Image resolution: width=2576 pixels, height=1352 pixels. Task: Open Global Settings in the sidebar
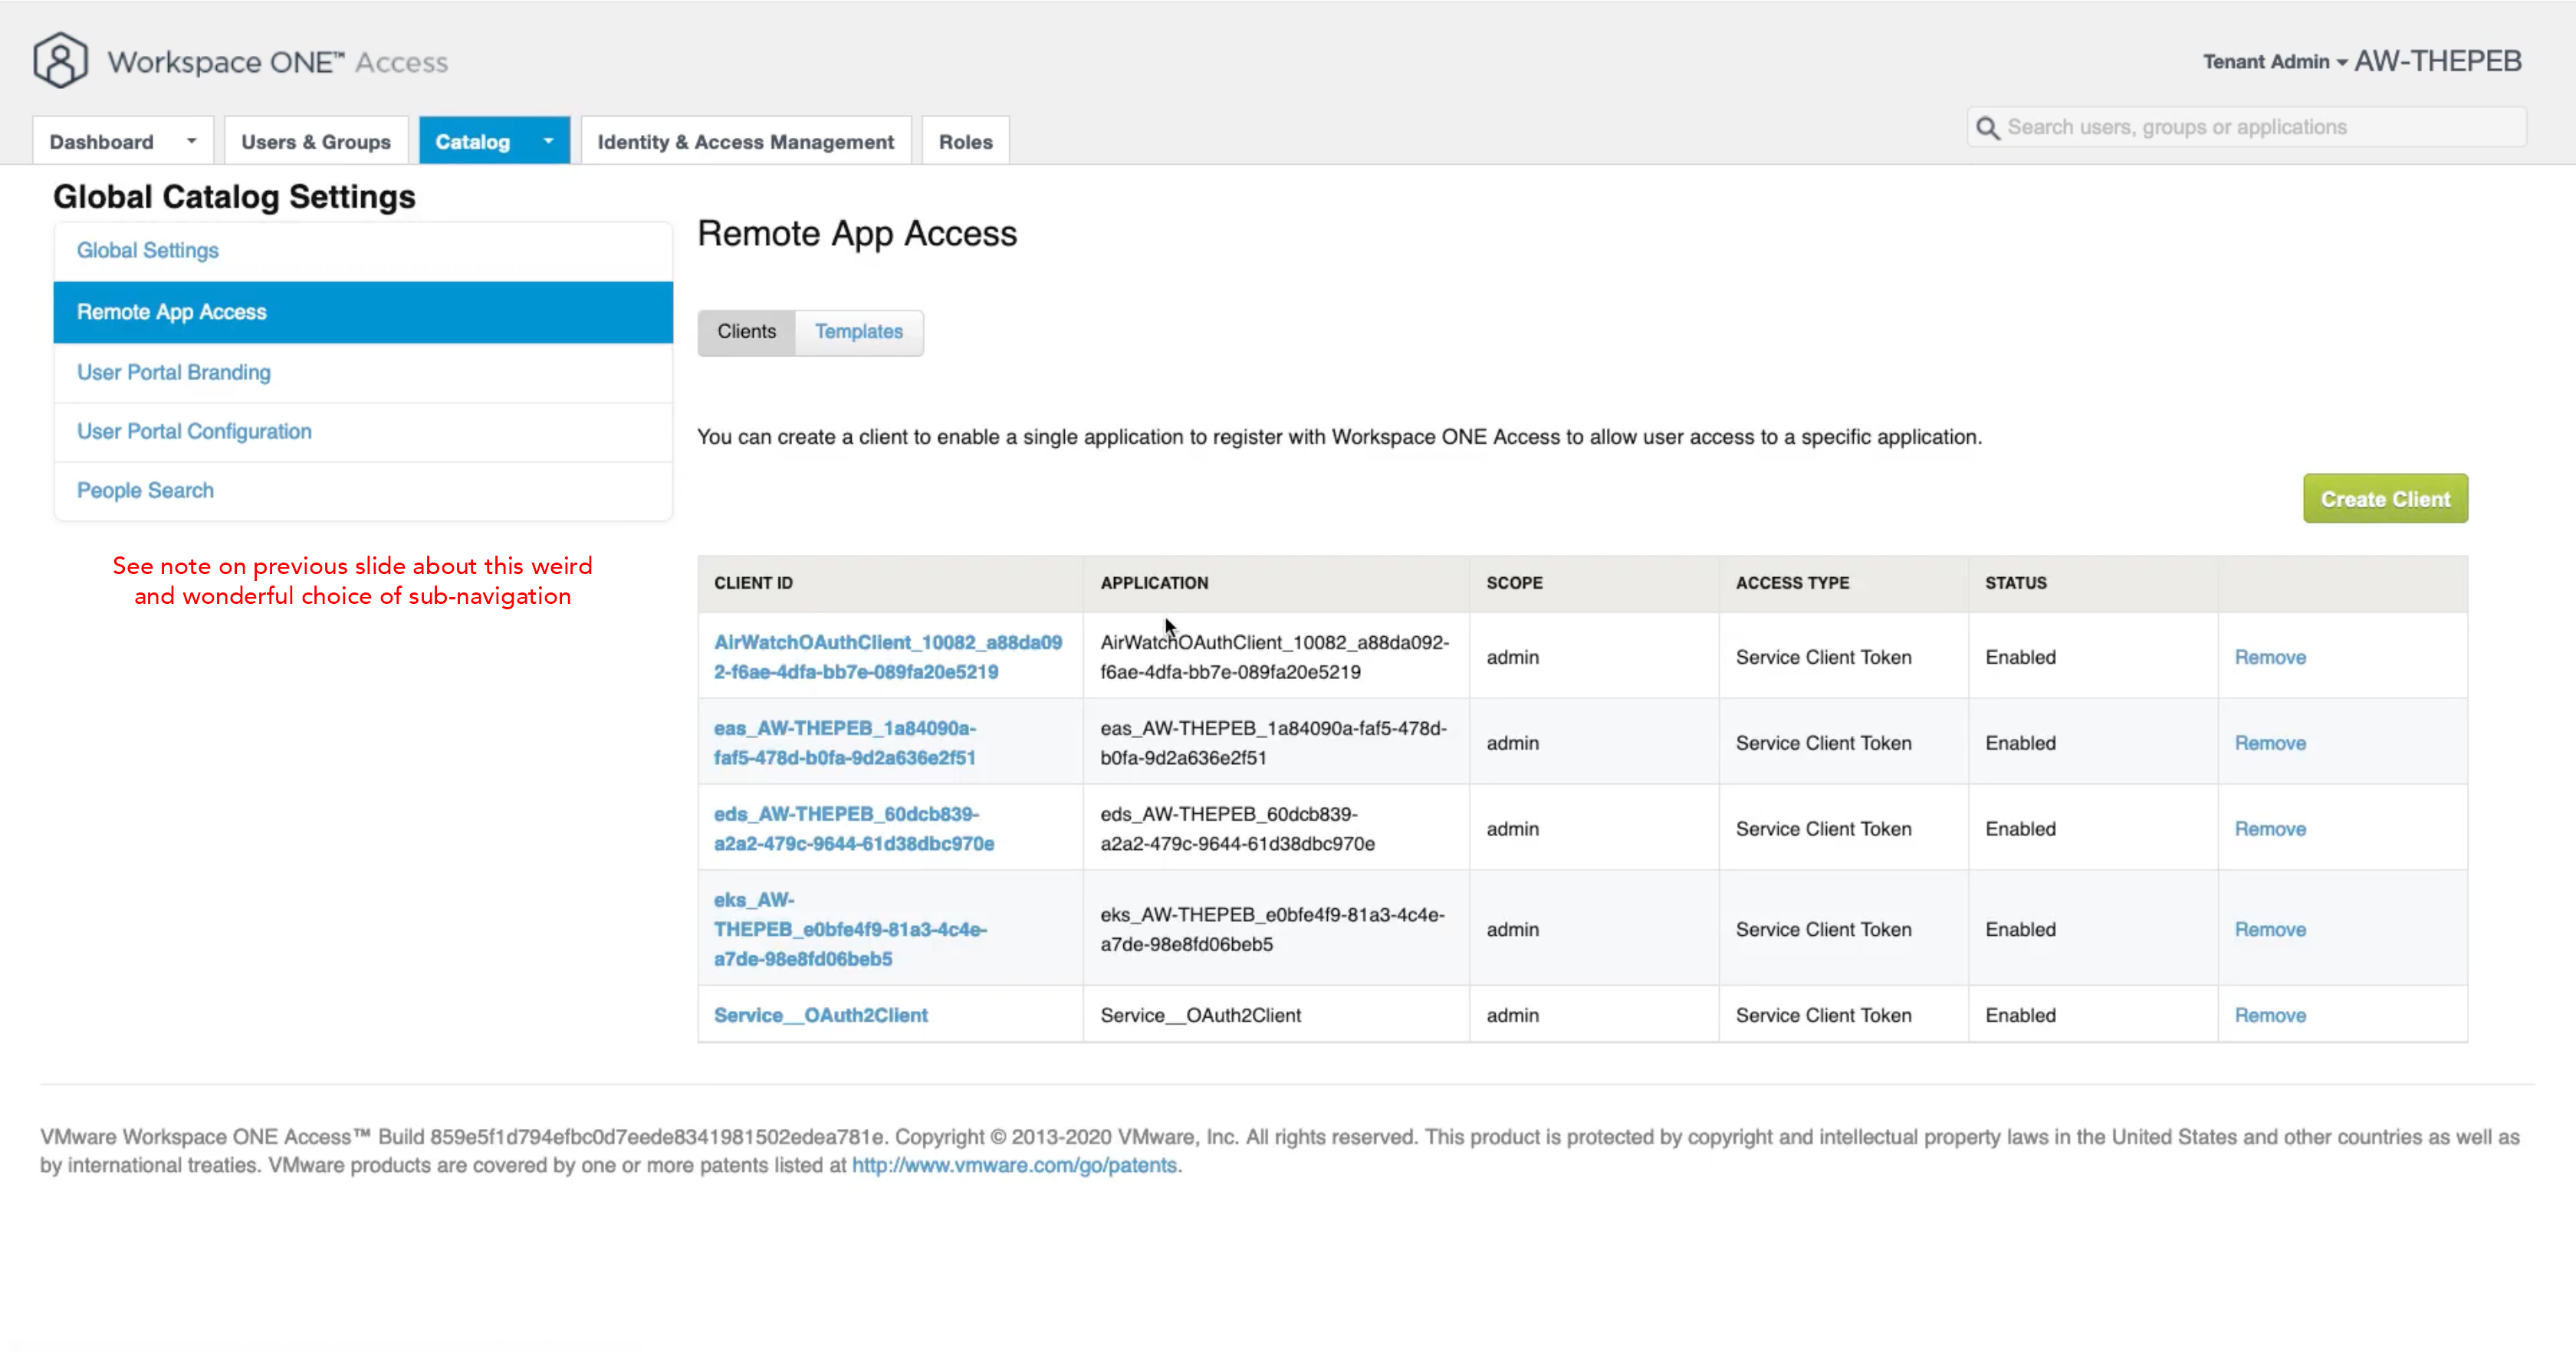(x=148, y=250)
